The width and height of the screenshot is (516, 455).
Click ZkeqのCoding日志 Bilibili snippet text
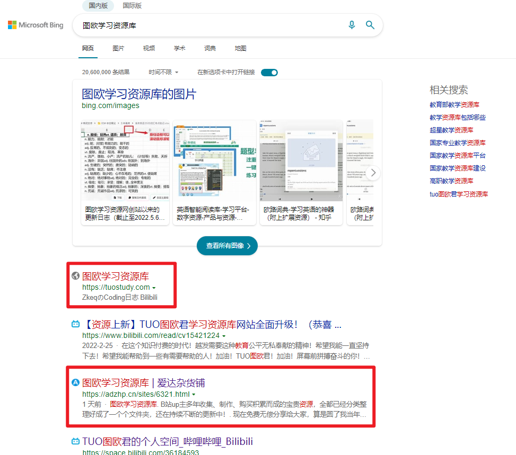pyautogui.click(x=120, y=298)
